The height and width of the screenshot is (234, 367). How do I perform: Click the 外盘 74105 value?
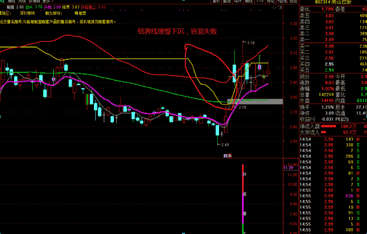point(328,101)
